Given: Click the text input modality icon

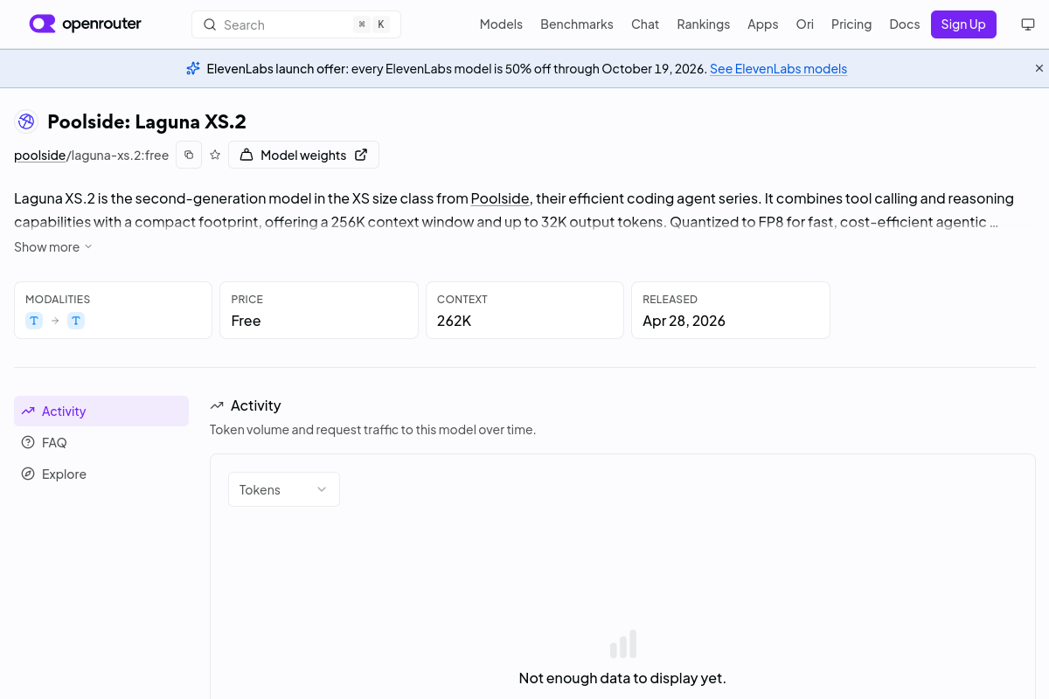Looking at the screenshot, I should pyautogui.click(x=34, y=321).
